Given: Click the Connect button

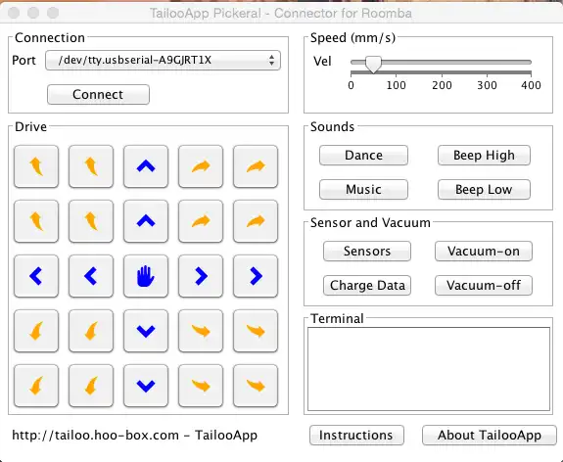Looking at the screenshot, I should [98, 94].
